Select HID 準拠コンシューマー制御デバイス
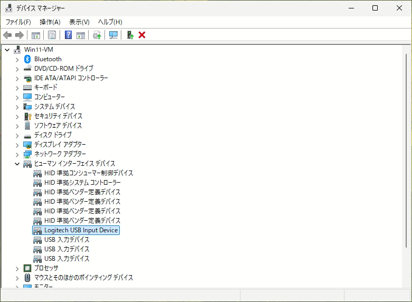This screenshot has height=302, width=412. pyautogui.click(x=89, y=173)
